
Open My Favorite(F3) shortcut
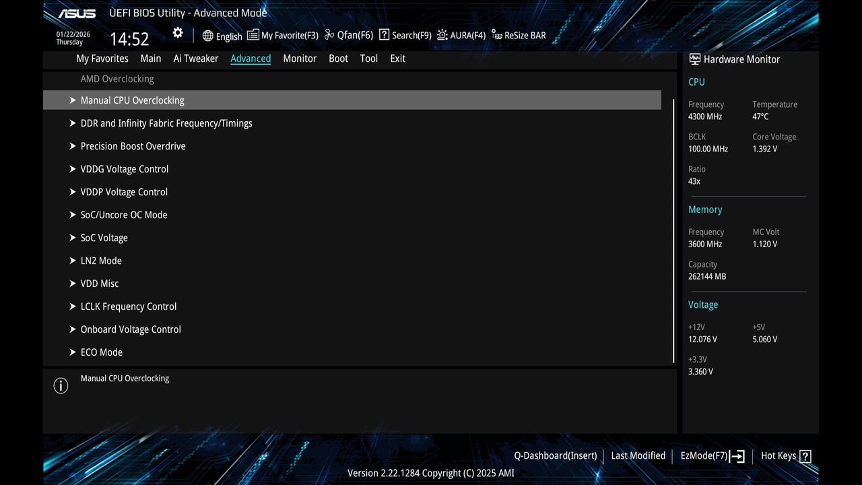click(282, 35)
